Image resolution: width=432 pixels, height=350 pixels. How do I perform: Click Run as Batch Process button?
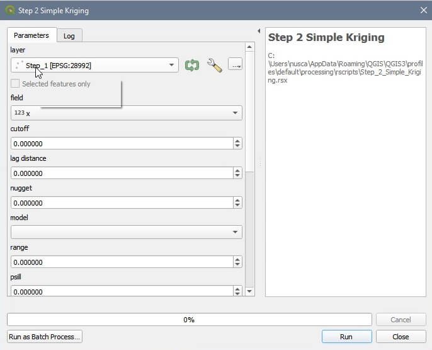(45, 337)
